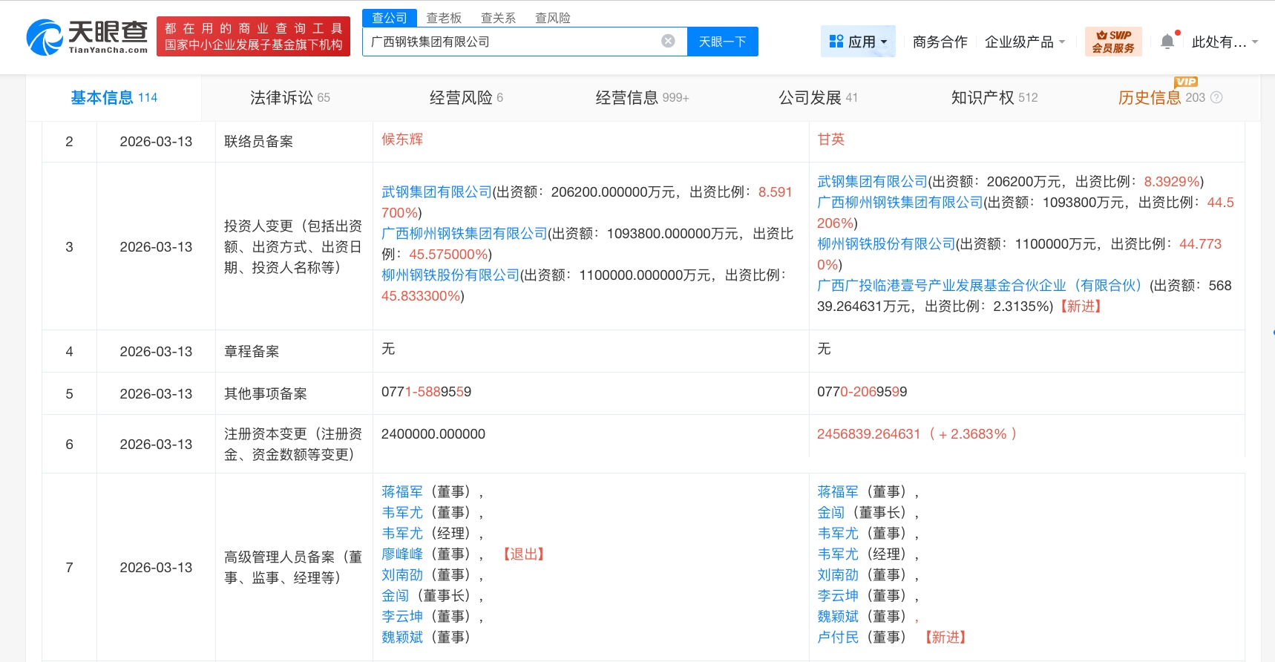Open the 商务合作 link
The image size is (1275, 662).
point(940,42)
